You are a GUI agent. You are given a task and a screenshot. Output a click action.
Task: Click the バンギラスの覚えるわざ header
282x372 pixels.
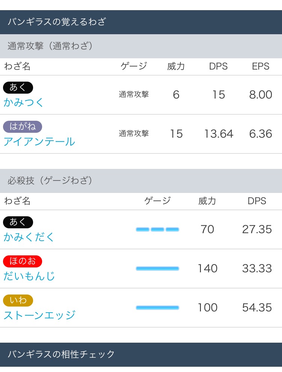[x=141, y=22]
